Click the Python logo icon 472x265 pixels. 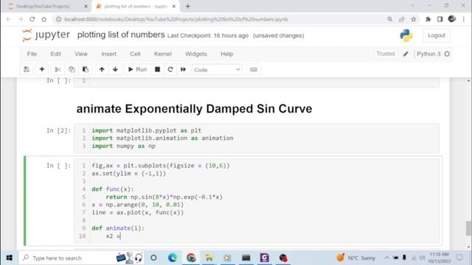click(x=406, y=35)
